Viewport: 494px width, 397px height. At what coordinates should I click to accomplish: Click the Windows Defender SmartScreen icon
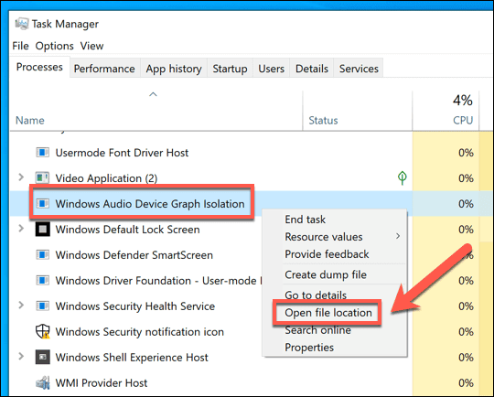42,254
